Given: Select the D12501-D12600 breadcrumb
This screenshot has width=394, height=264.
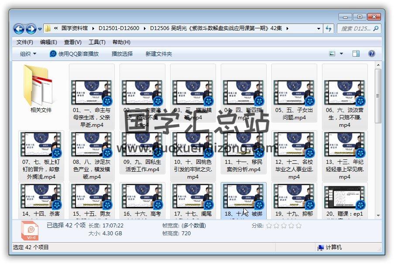Looking at the screenshot, I should tap(119, 28).
